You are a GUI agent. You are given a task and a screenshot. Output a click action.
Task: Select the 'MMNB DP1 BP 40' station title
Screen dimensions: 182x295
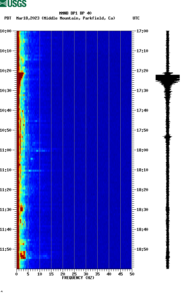point(75,13)
